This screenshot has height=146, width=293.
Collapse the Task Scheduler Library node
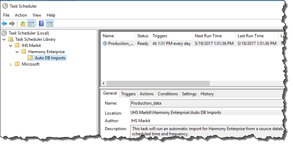pyautogui.click(x=4, y=39)
